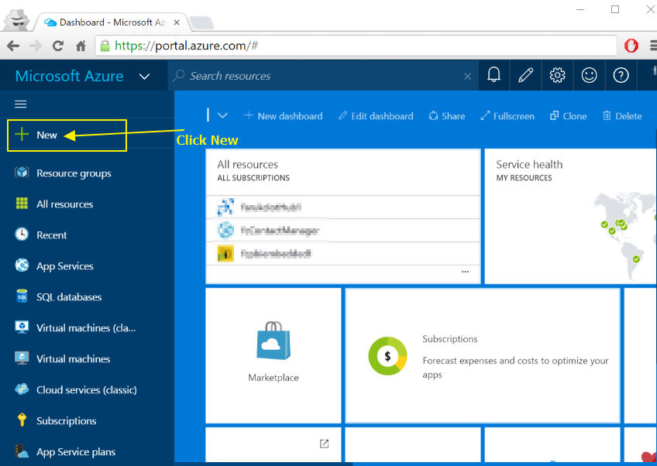Click the green plus New icon
This screenshot has height=466, width=657.
(x=22, y=135)
